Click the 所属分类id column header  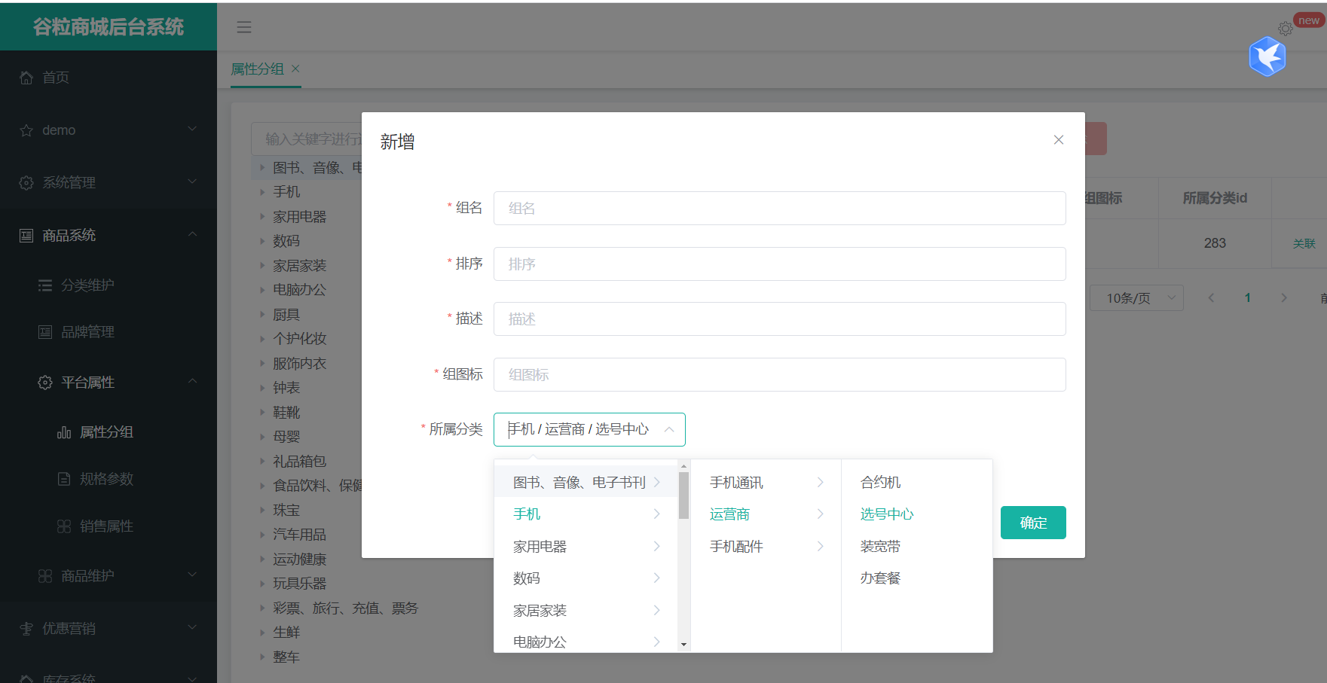[x=1215, y=198]
